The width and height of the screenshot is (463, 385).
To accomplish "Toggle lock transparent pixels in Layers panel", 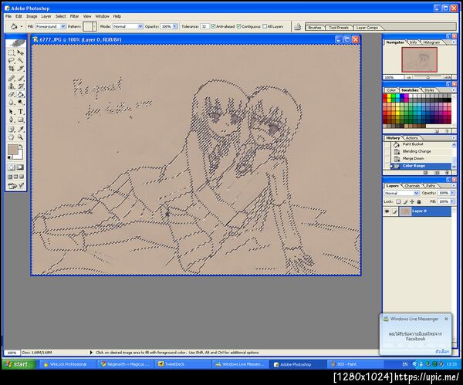I will click(x=398, y=202).
